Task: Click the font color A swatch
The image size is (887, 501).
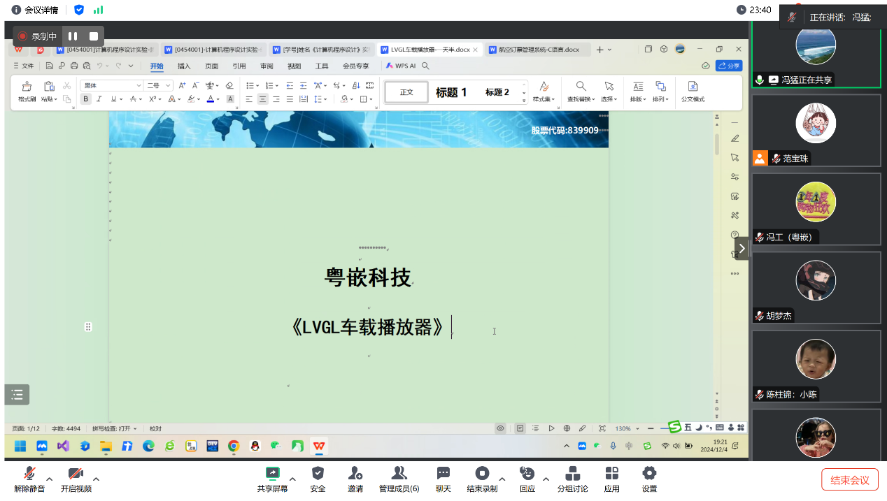Action: click(210, 99)
